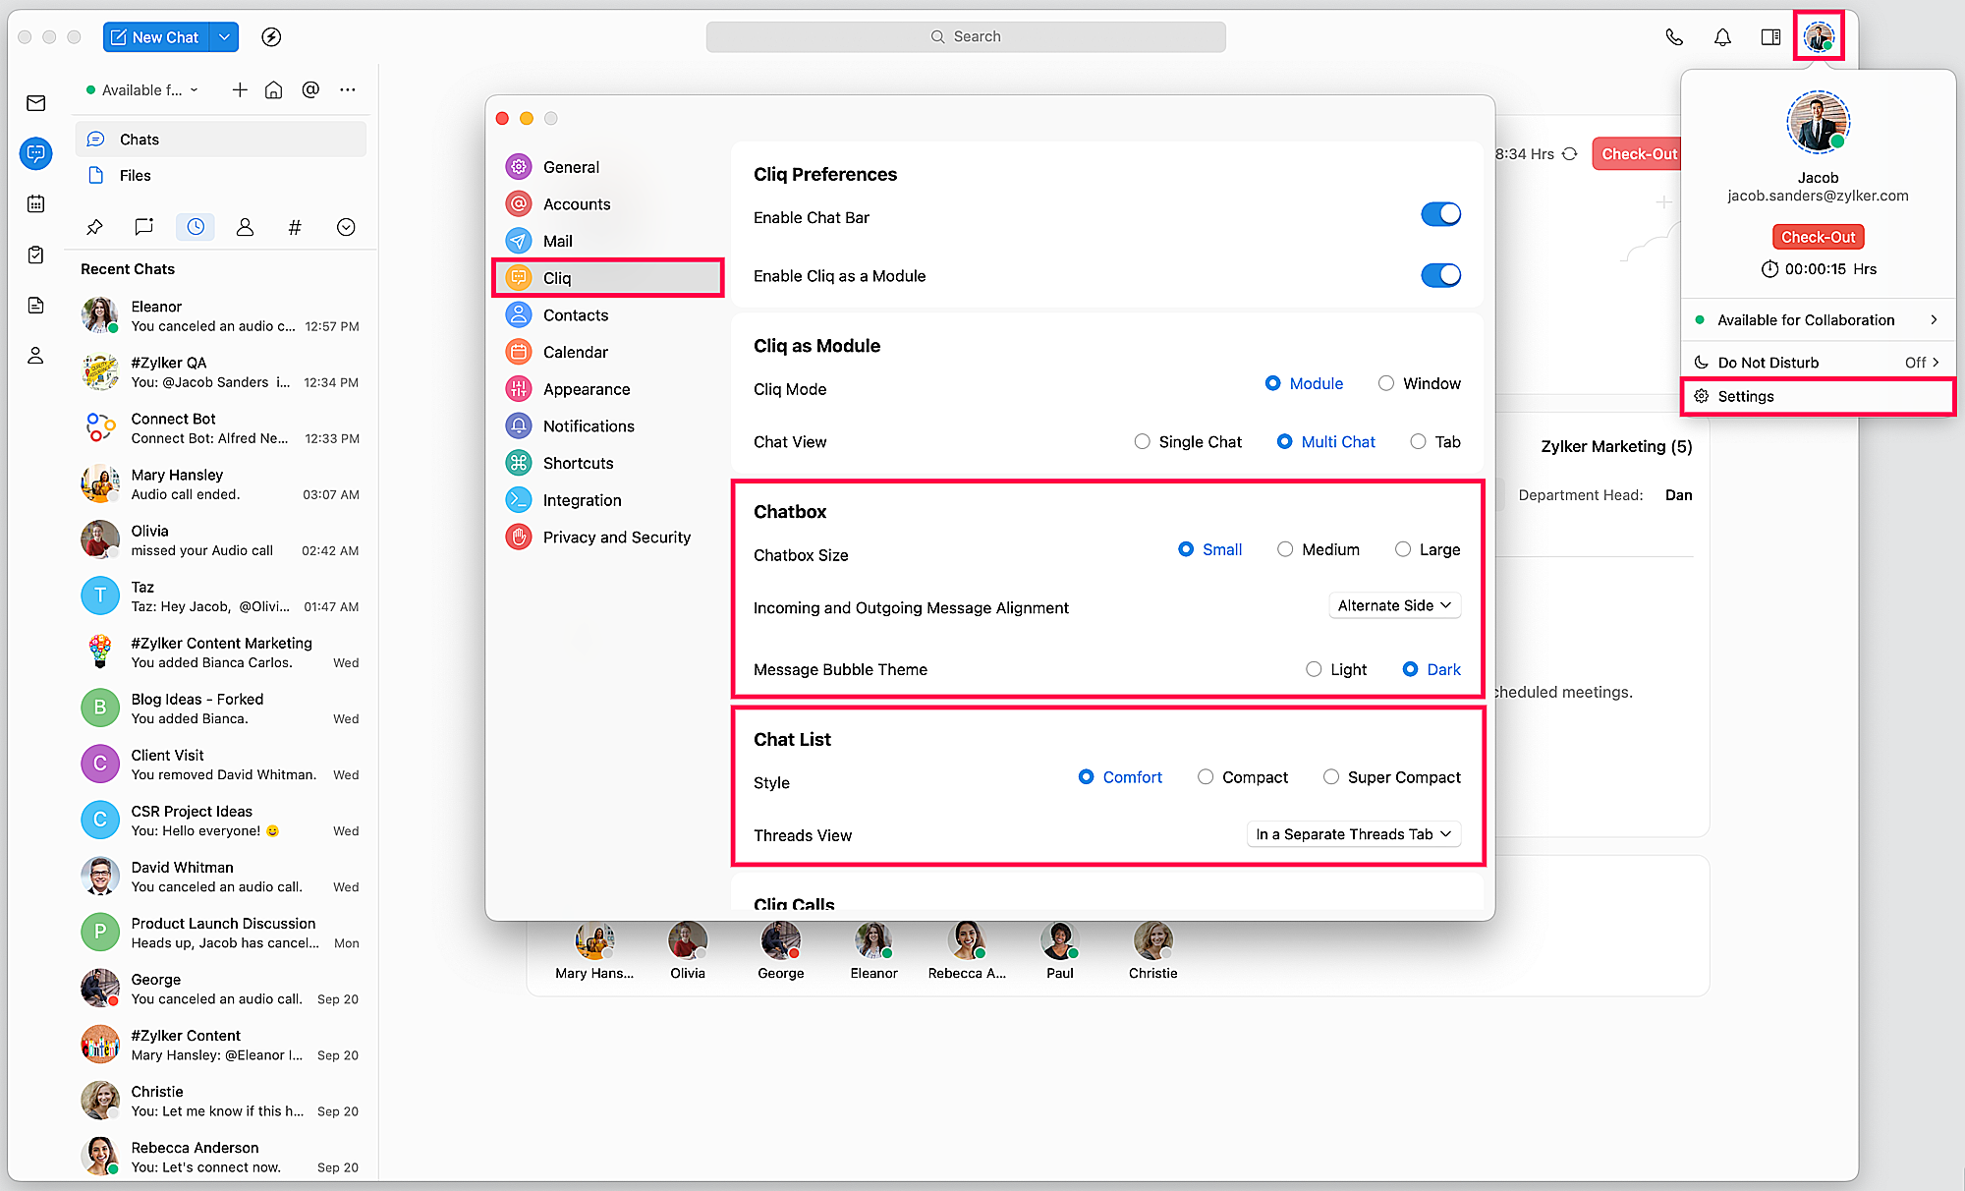Choose Light message bubble theme

(x=1314, y=669)
